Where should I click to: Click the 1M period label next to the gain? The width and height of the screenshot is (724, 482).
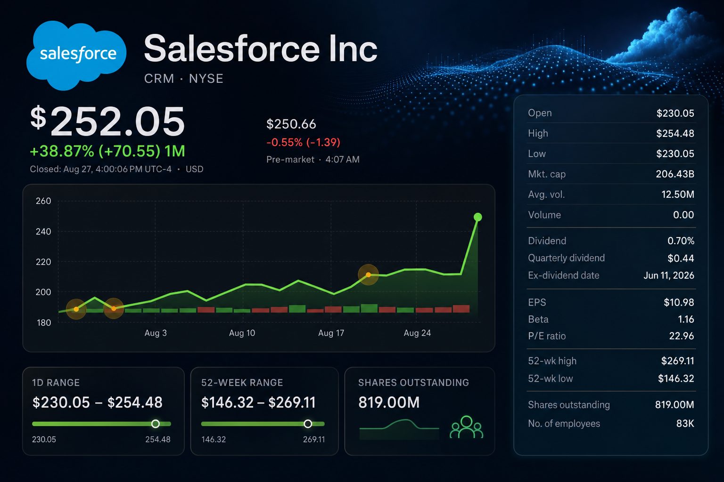click(x=175, y=151)
